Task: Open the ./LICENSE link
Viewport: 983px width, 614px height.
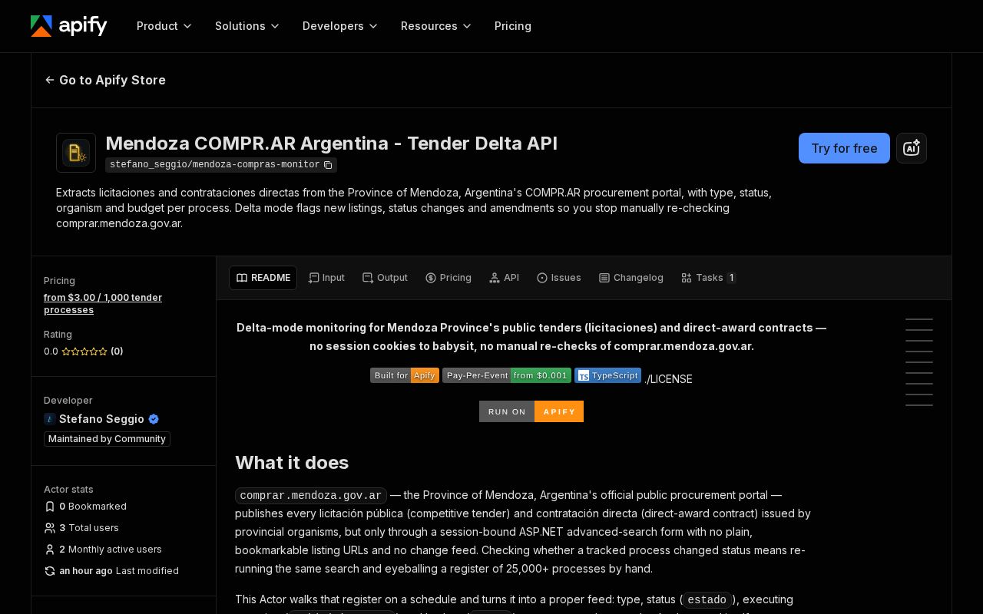Action: [x=668, y=379]
